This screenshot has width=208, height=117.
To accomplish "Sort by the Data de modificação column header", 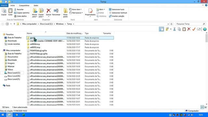I will [75, 33].
